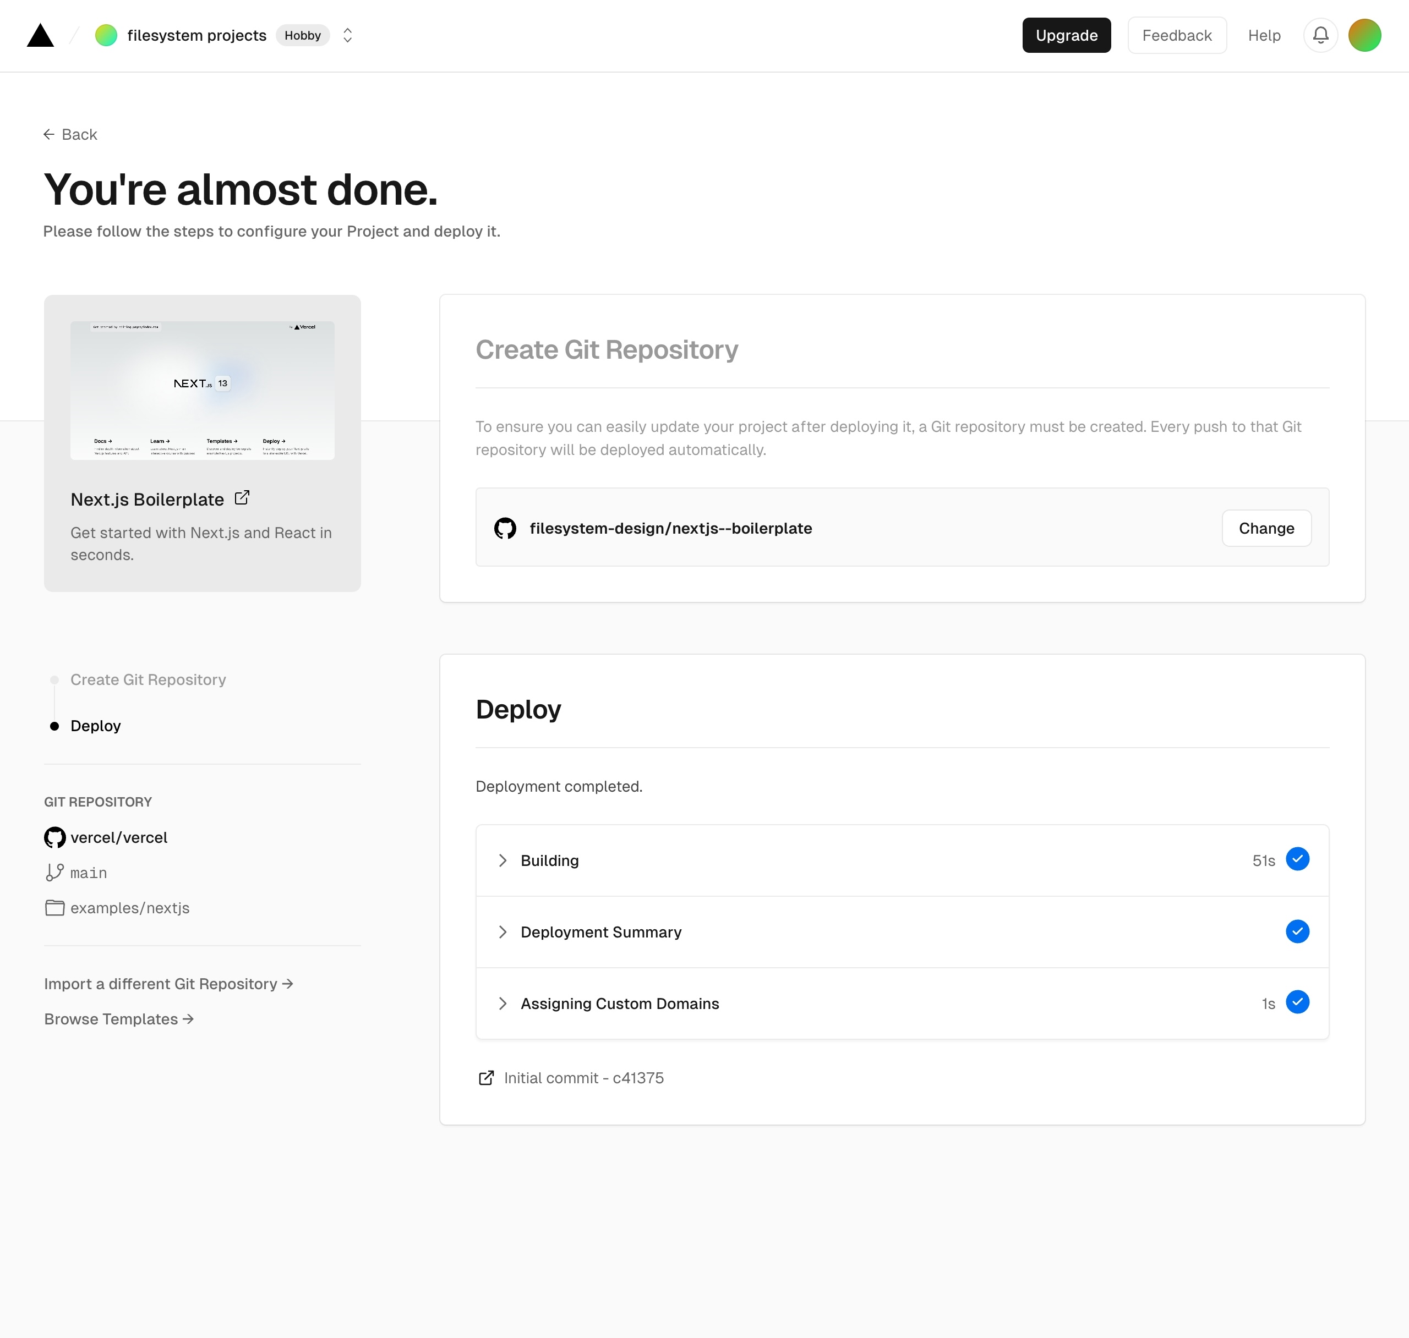Click the Hobby plan badge
The image size is (1409, 1338).
[303, 35]
